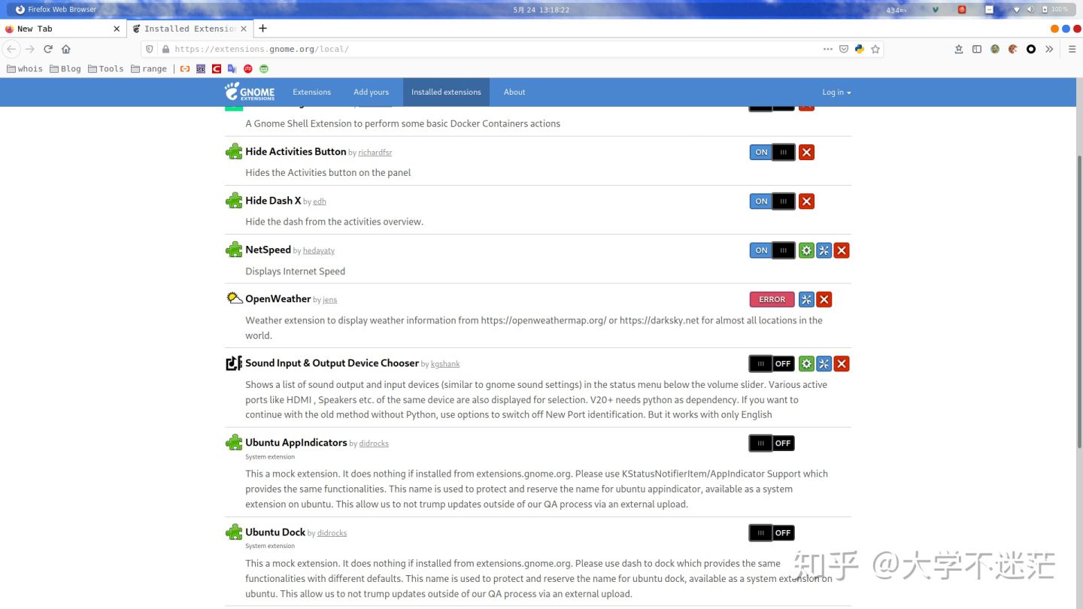Open author link didrocks beside Ubuntu AppIndicators
Viewport: 1083px width, 609px height.
[374, 444]
